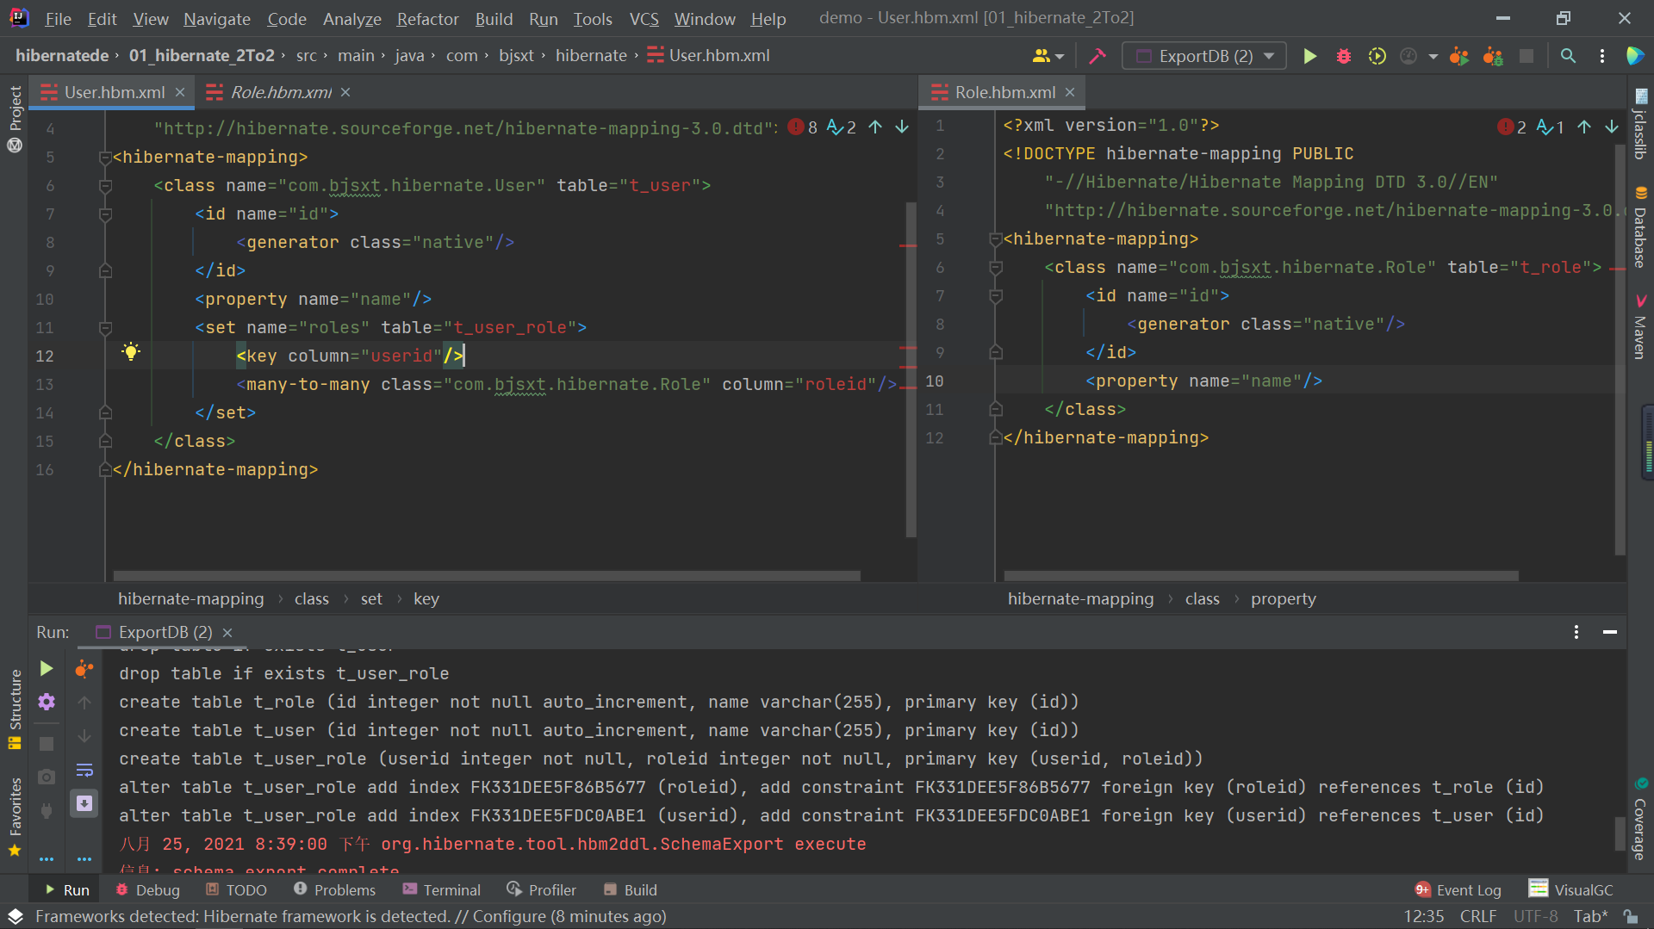Viewport: 1654px width, 929px height.
Task: Click the 12:35 caret position indicator
Action: 1424,916
